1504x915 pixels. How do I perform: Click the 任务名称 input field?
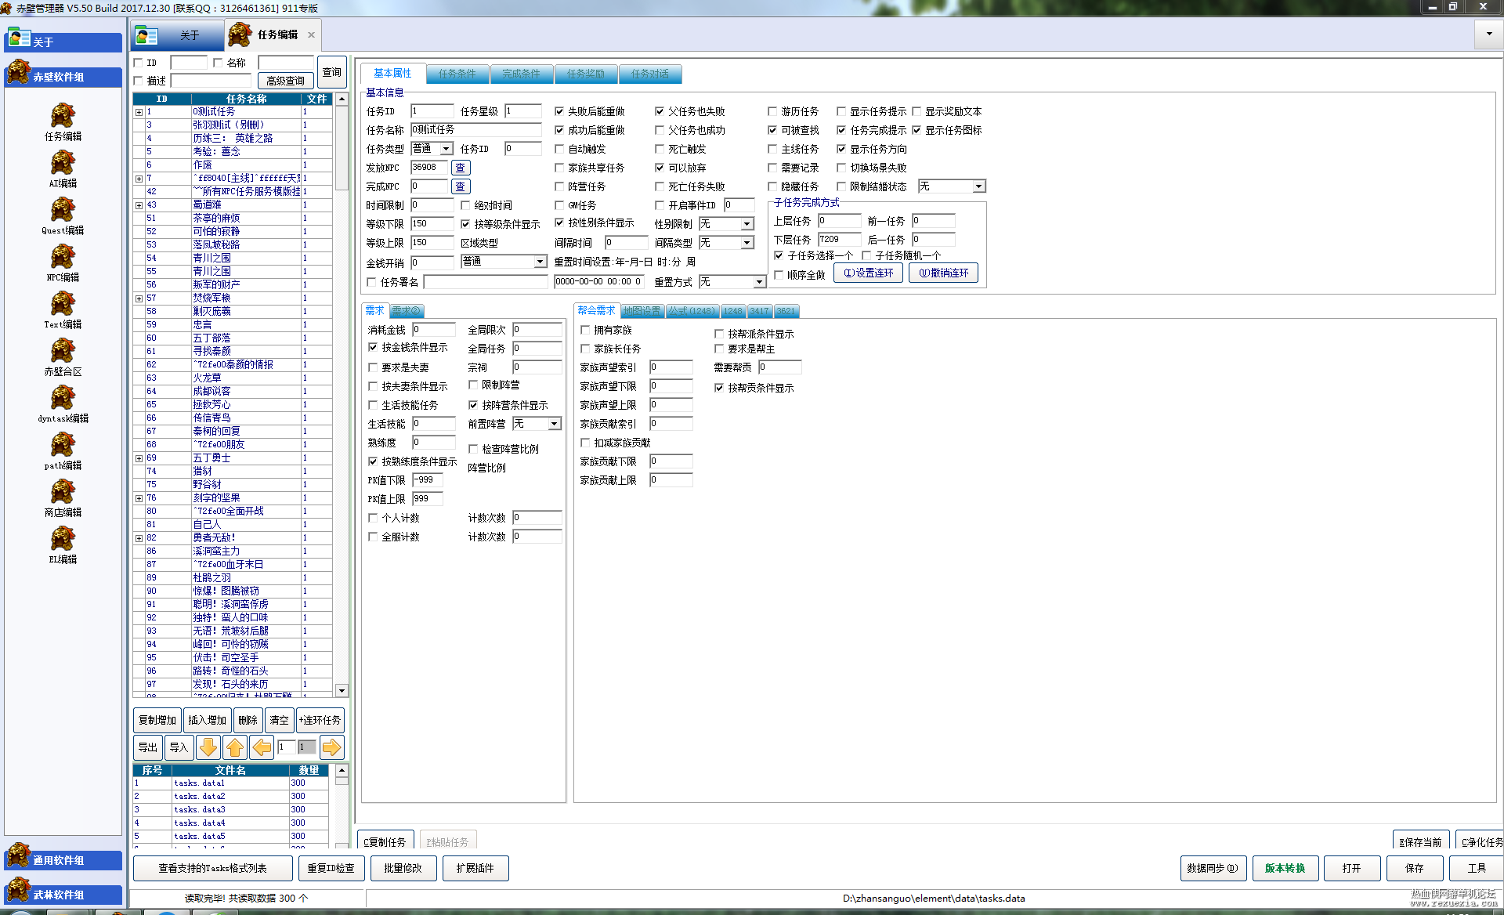(476, 130)
